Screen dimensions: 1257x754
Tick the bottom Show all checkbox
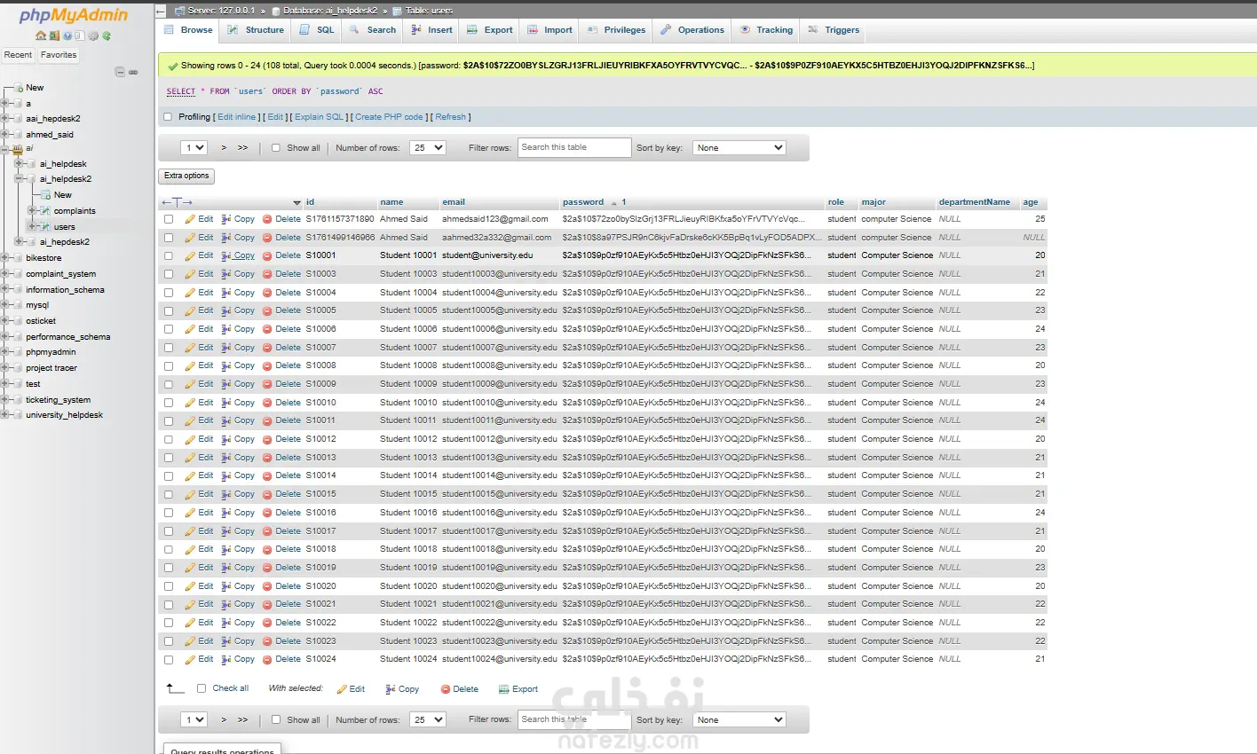[276, 720]
